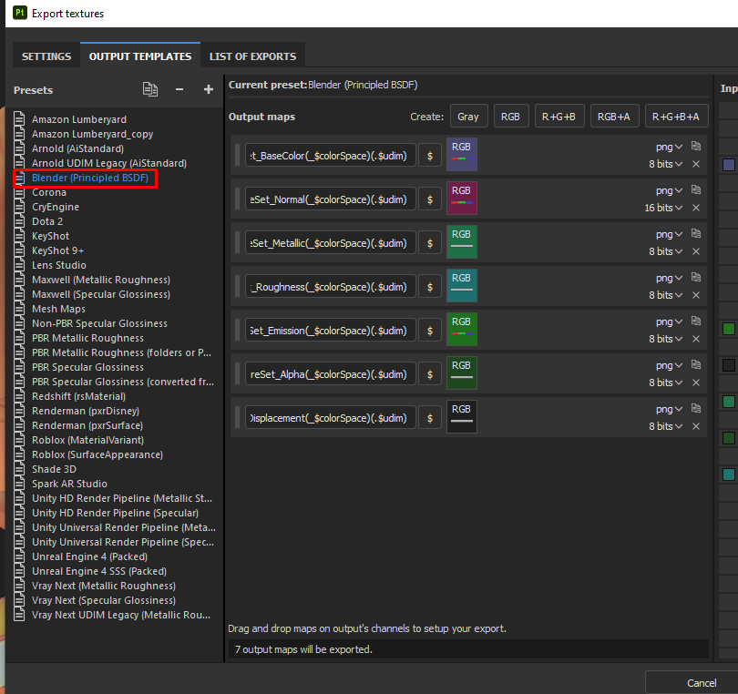738x694 pixels.
Task: Select the Output Templates tab
Action: click(x=140, y=56)
